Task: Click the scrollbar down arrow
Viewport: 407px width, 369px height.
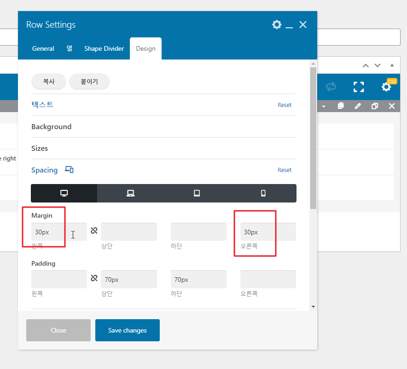Action: (x=313, y=307)
